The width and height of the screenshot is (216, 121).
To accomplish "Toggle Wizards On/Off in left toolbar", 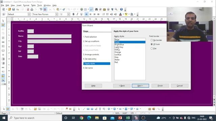I will [3, 80].
